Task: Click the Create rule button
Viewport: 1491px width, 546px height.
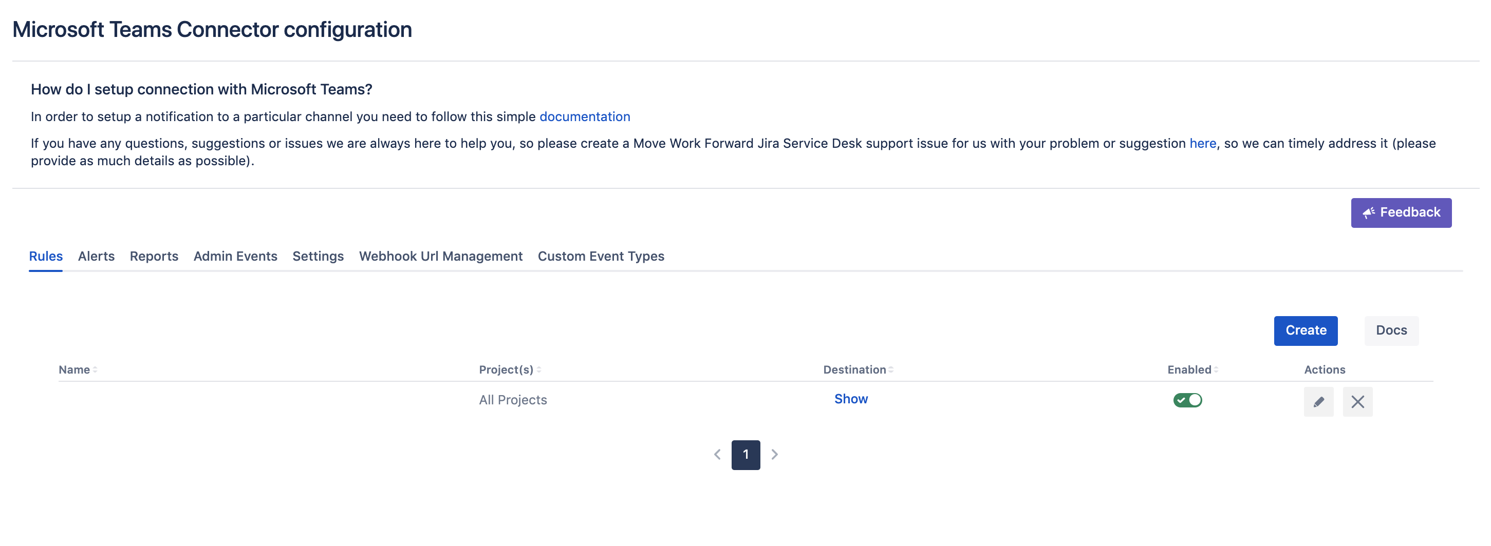Action: click(1305, 331)
